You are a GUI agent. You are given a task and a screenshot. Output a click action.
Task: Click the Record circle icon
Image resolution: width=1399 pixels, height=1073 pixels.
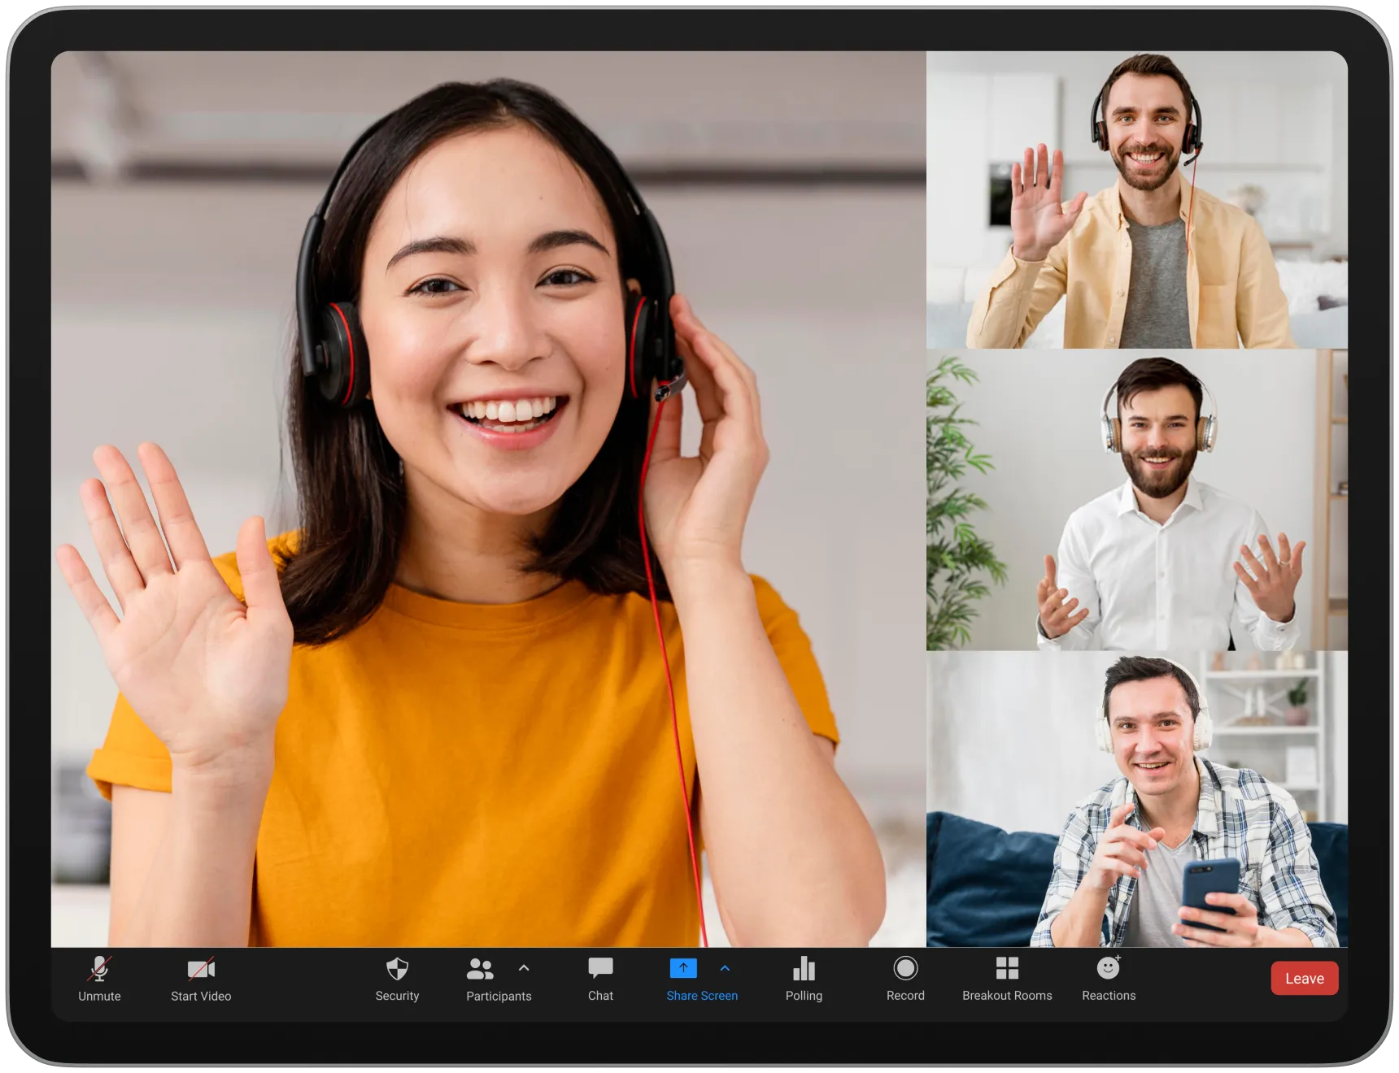click(905, 968)
